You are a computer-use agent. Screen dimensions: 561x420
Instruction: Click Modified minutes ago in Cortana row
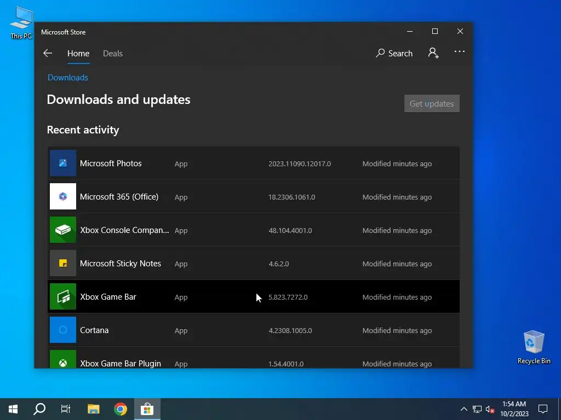[x=397, y=331]
